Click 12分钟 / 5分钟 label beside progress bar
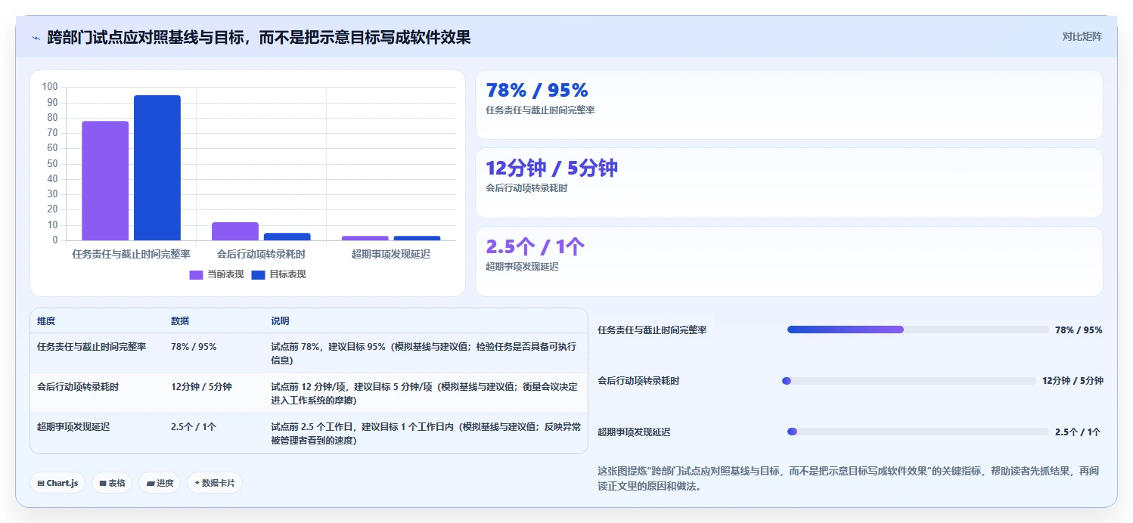 click(x=1072, y=381)
